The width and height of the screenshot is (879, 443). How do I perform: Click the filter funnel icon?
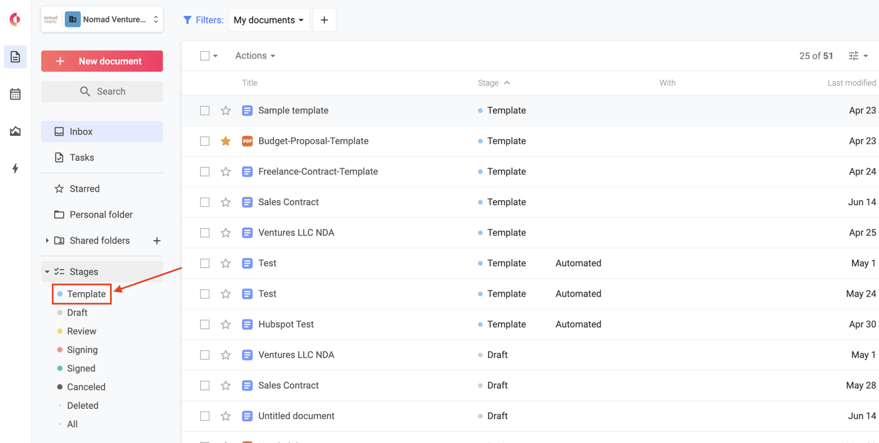coord(187,20)
